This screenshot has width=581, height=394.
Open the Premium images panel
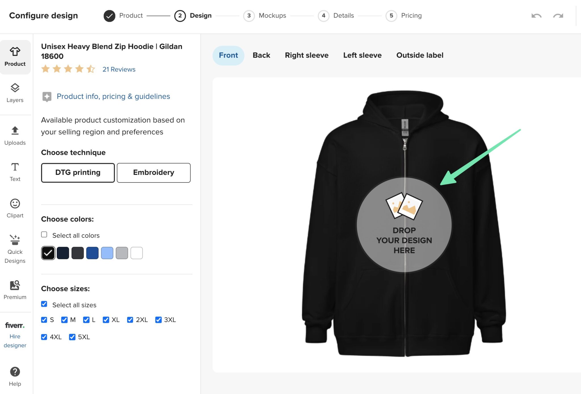pyautogui.click(x=15, y=289)
